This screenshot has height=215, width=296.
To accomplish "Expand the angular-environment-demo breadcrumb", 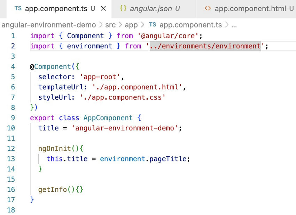I will pyautogui.click(x=48, y=25).
